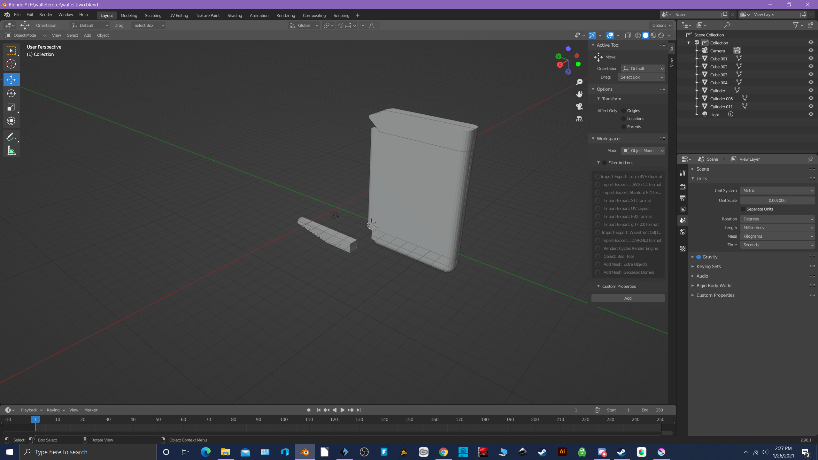Open the Render menu

pos(46,15)
